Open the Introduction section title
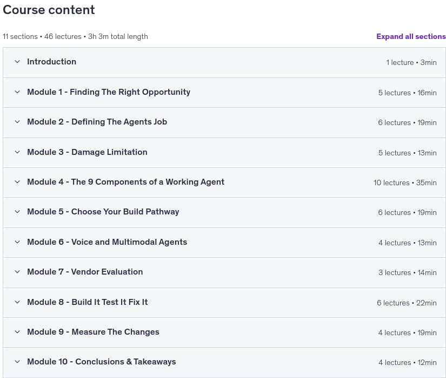Screen dimensions: 446x378 pyautogui.click(x=52, y=62)
